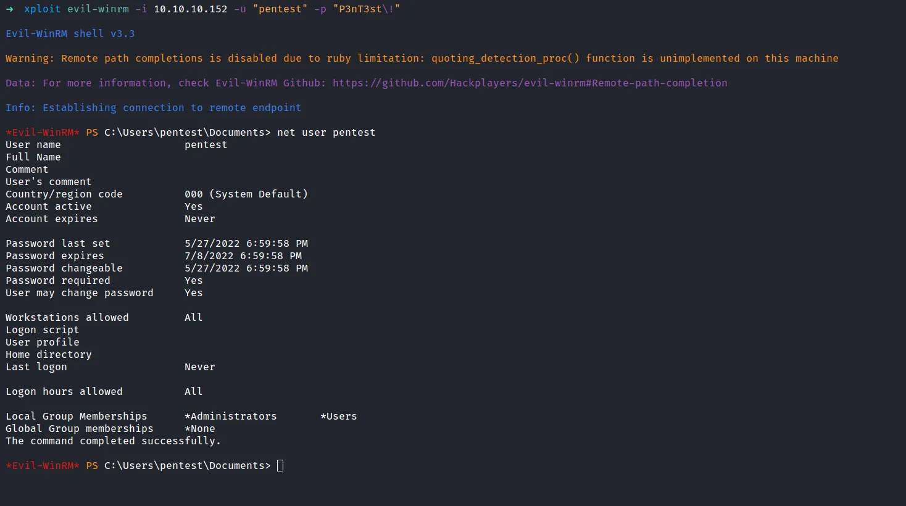Select the "P3nT3st\!" password argument
This screenshot has height=506, width=906.
(366, 9)
